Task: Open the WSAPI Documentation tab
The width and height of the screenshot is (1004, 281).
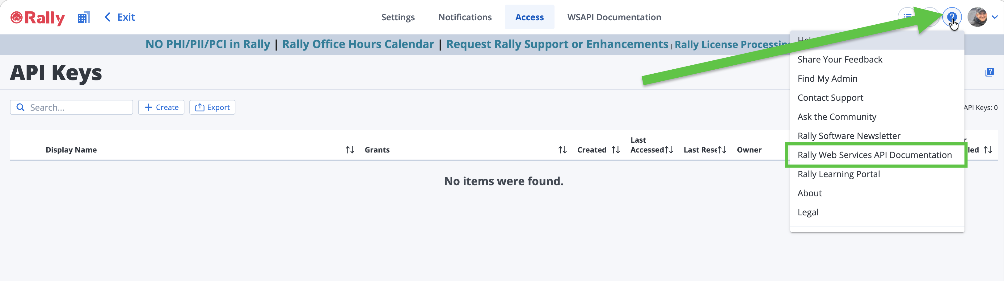Action: [614, 17]
